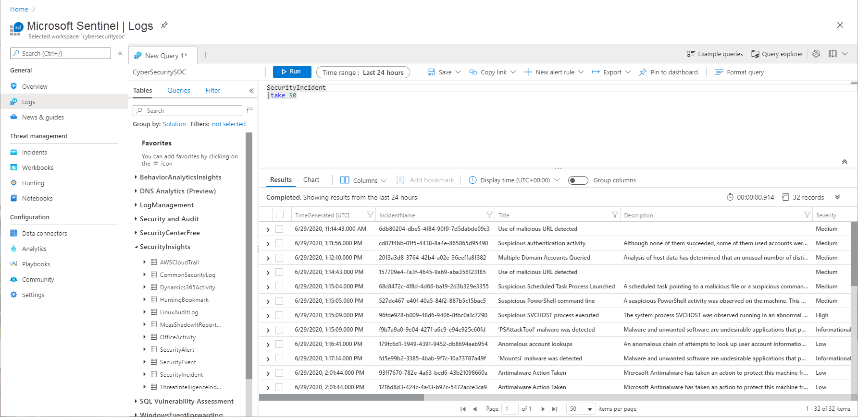Run the query

292,71
